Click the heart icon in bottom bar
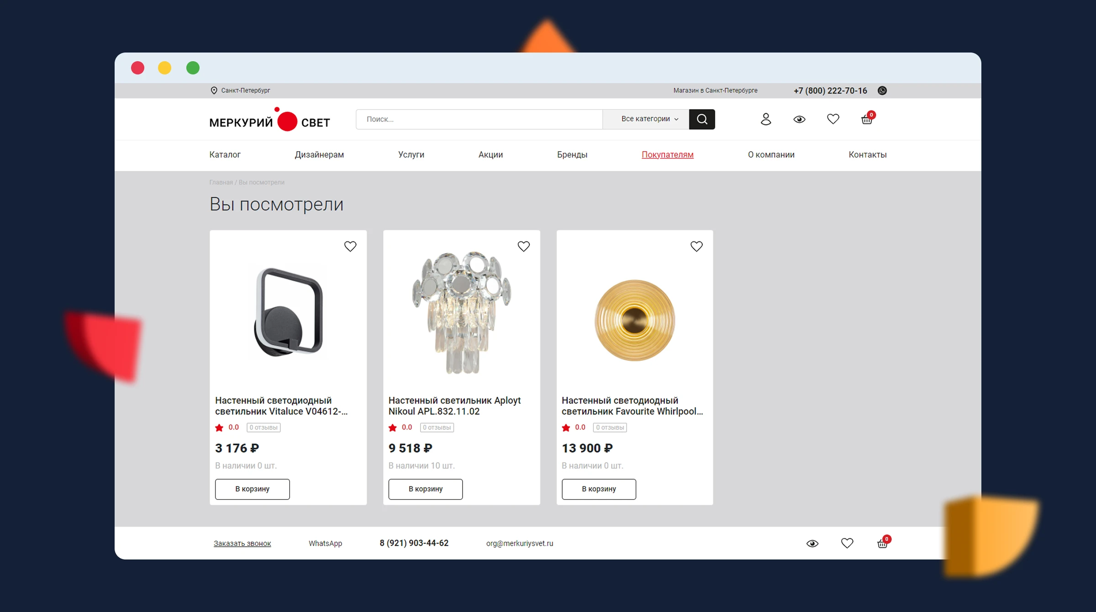1096x612 pixels. pos(847,543)
